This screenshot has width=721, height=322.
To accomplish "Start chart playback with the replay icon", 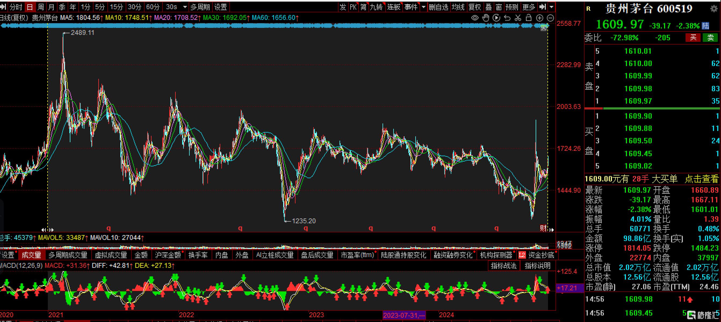I will coord(496,18).
